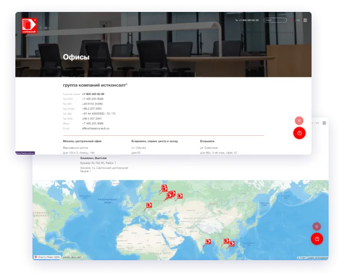Image resolution: width=344 pixels, height=279 pixels.
Task: Select the Central Europe office marker on map
Action: pos(149,205)
